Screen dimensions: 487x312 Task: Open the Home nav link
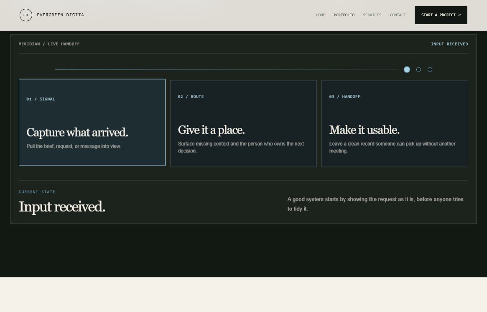point(320,15)
